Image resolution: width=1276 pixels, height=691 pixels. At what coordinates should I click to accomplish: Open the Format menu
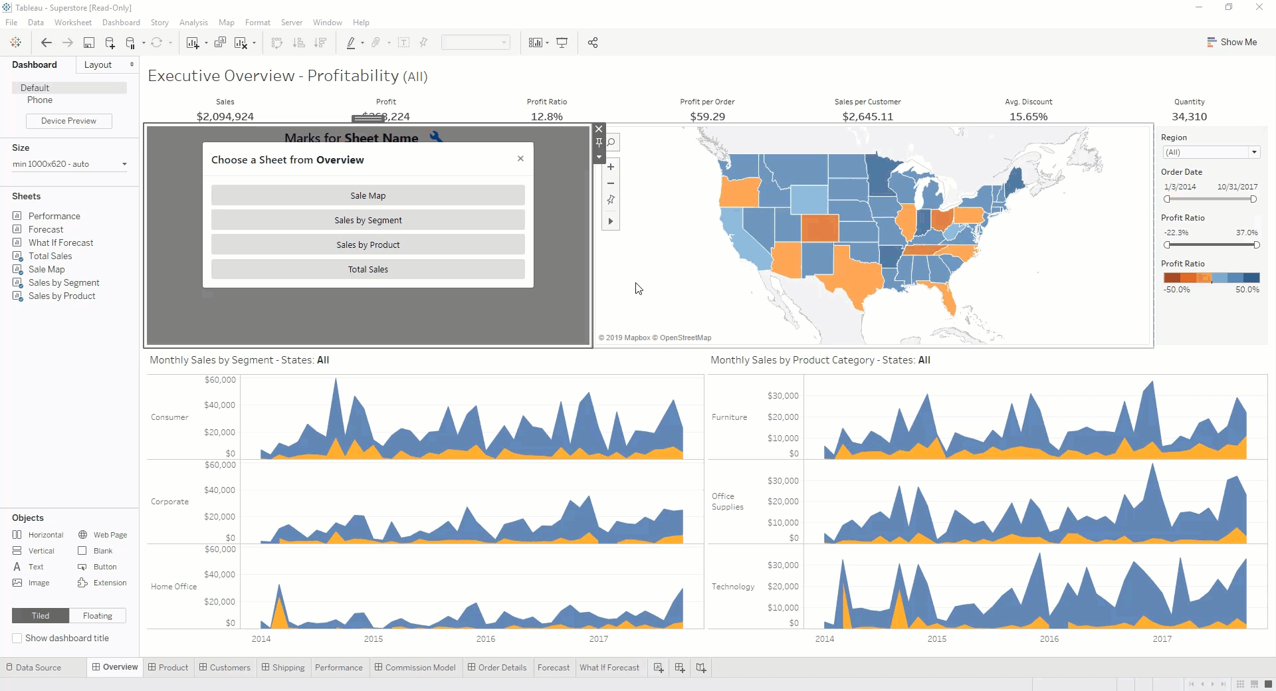(258, 23)
